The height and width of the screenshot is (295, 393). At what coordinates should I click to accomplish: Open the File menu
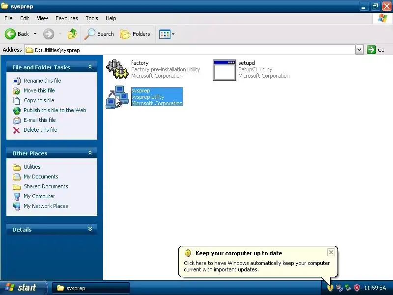tap(8, 18)
